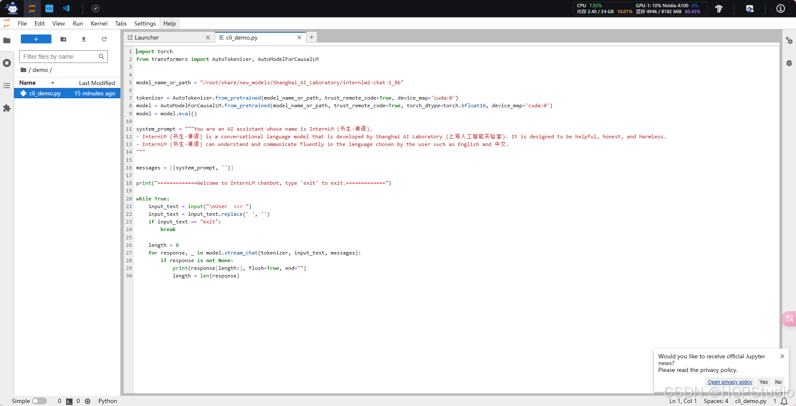Click Python language in status bar
The image size is (796, 406).
tap(108, 401)
